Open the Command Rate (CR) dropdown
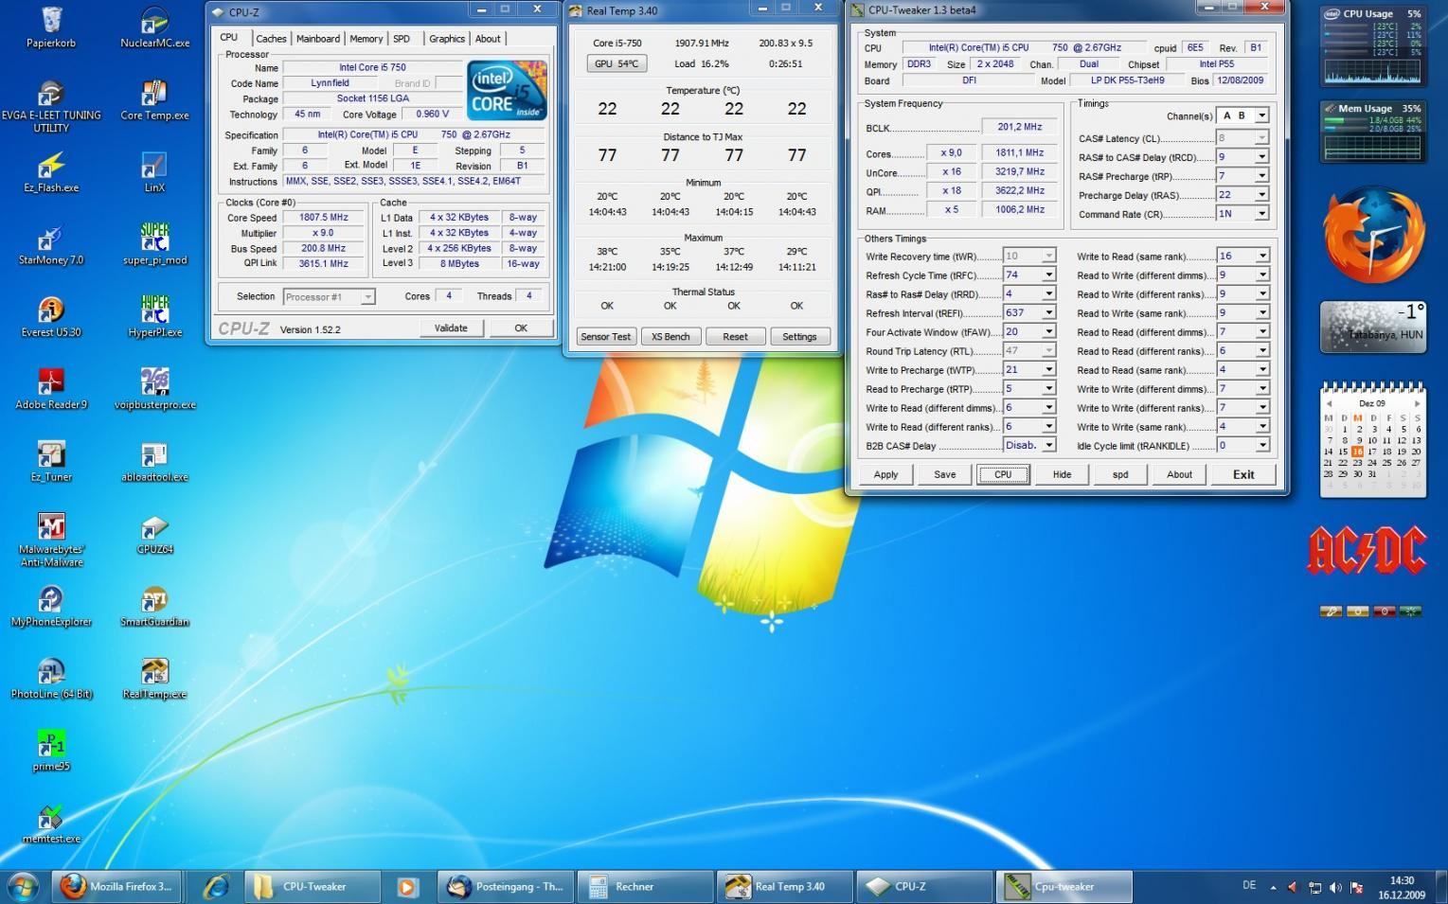 tap(1261, 214)
